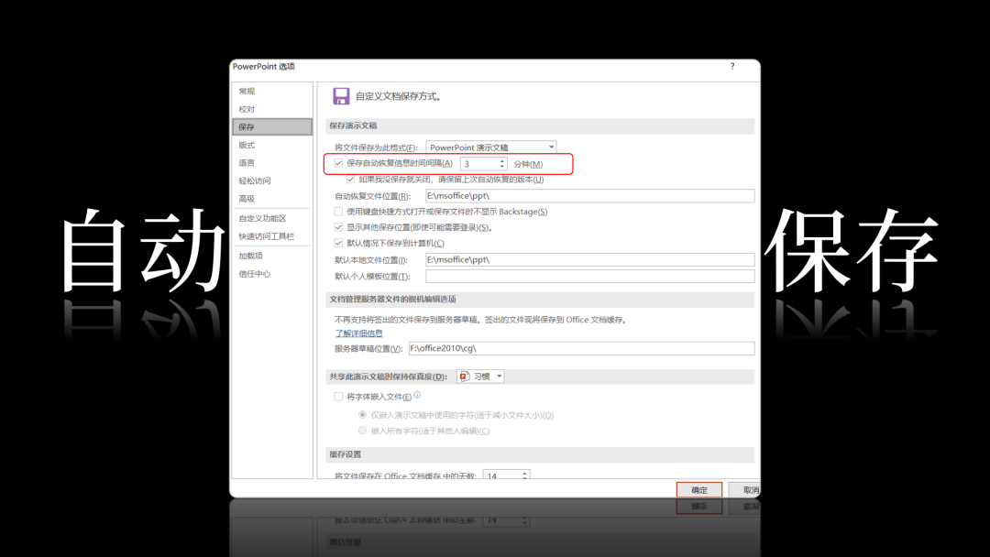Click the 自动恢复文件位置 path field
990x557 pixels.
pos(589,195)
